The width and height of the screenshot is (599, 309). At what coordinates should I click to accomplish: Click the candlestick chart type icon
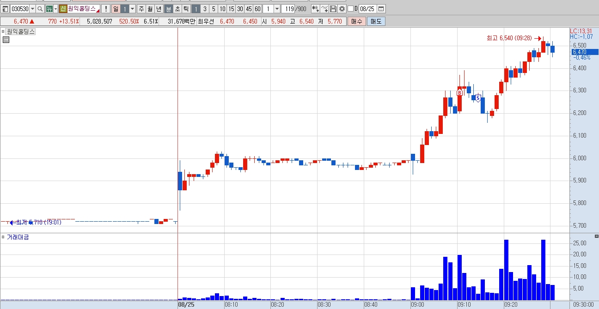pyautogui.click(x=316, y=9)
